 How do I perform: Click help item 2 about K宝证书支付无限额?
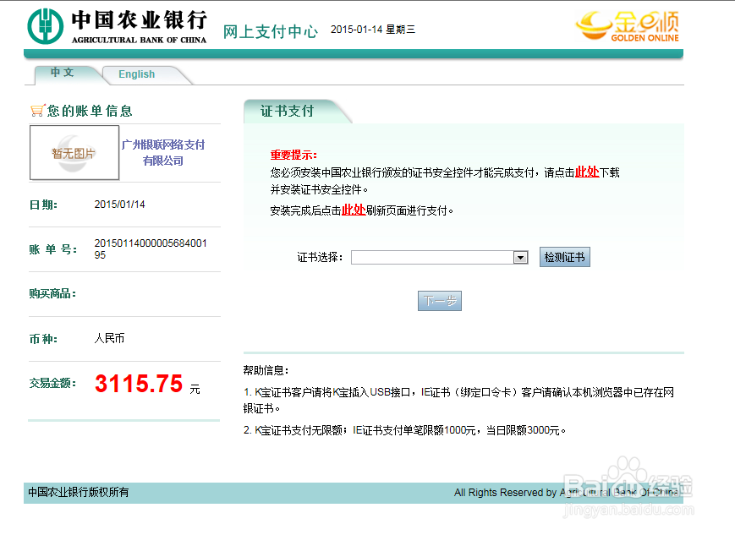[x=404, y=430]
